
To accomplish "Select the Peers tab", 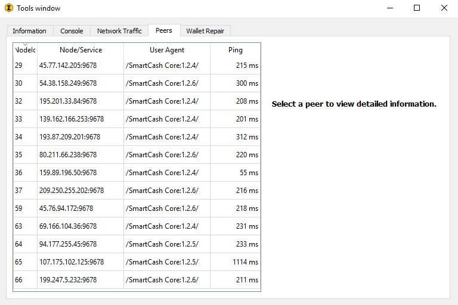I will 164,30.
